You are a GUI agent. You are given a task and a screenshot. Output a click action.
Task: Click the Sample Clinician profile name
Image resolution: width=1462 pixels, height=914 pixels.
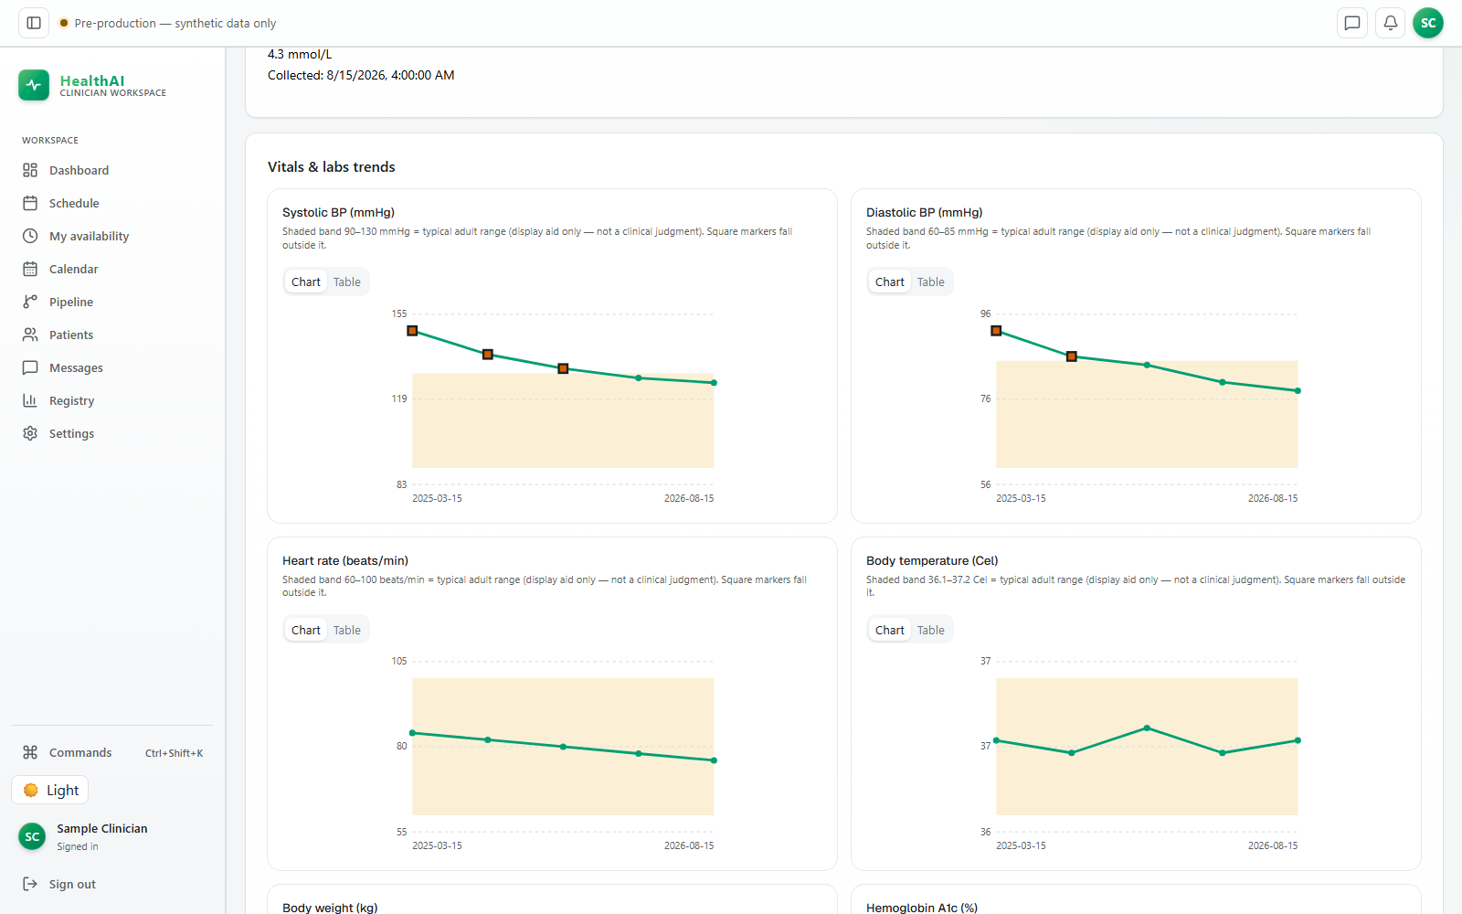click(102, 828)
